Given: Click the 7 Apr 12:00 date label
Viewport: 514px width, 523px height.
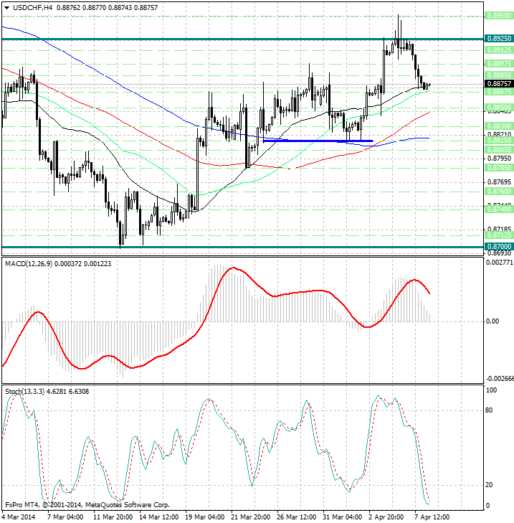Looking at the screenshot, I should tap(432, 517).
